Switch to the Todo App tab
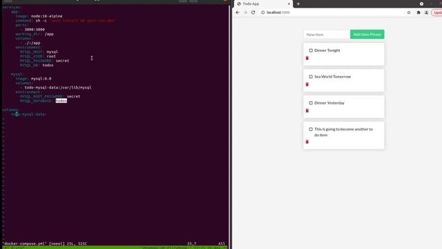The height and width of the screenshot is (249, 442). tap(263, 4)
